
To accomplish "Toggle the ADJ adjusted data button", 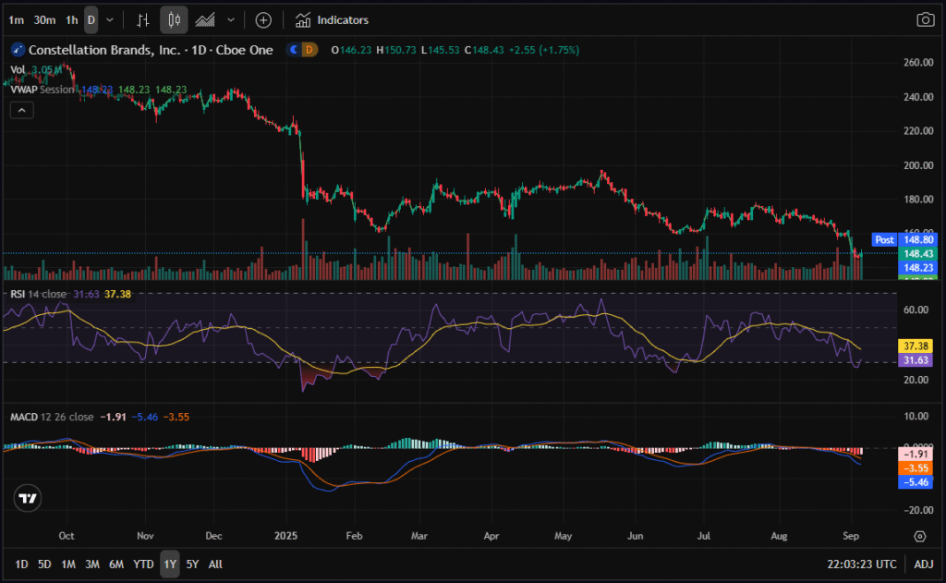I will click(924, 564).
